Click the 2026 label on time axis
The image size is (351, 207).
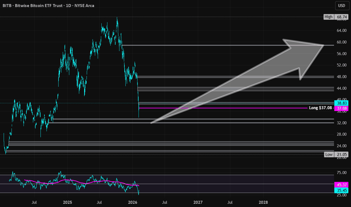click(x=133, y=202)
